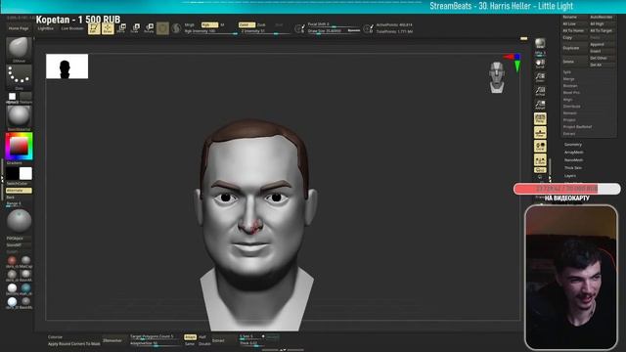Select the Move transform icon
This screenshot has height=352, width=626.
(121, 28)
